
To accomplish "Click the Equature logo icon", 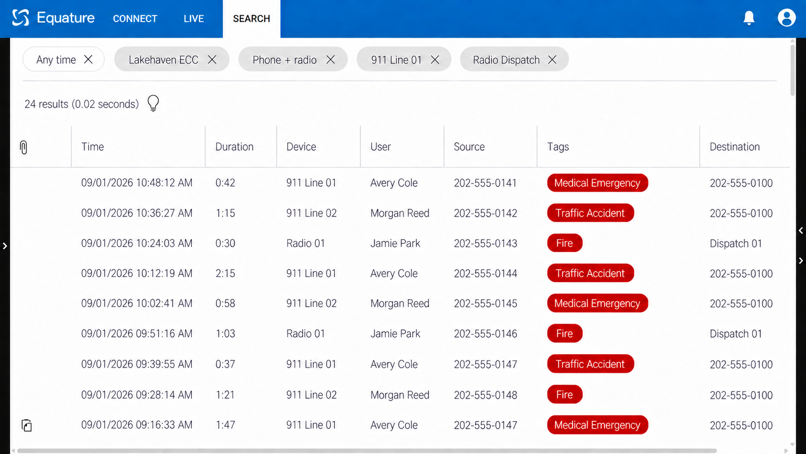I will click(x=21, y=18).
